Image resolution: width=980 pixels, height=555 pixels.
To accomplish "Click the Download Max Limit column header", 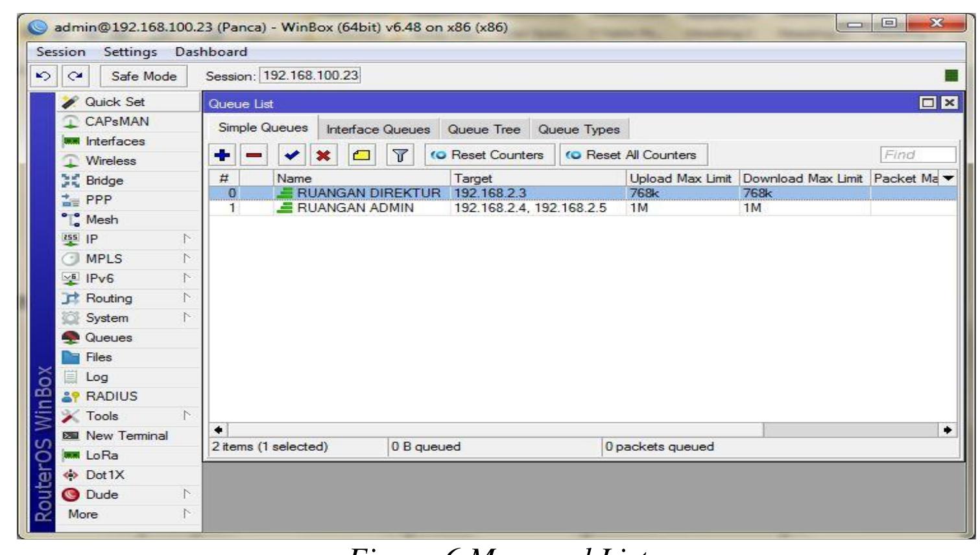I will (804, 178).
